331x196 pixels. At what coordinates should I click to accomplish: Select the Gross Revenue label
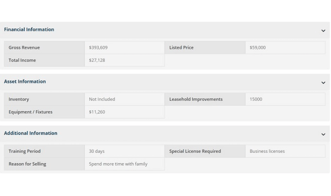point(25,48)
